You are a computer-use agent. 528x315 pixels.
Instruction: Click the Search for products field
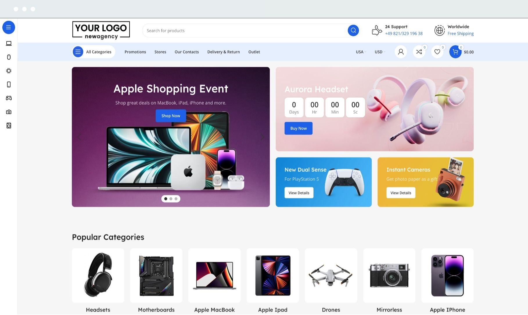pos(245,31)
